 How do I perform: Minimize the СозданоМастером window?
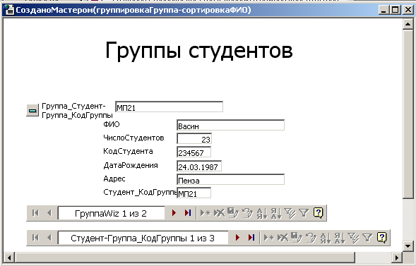click(x=384, y=10)
